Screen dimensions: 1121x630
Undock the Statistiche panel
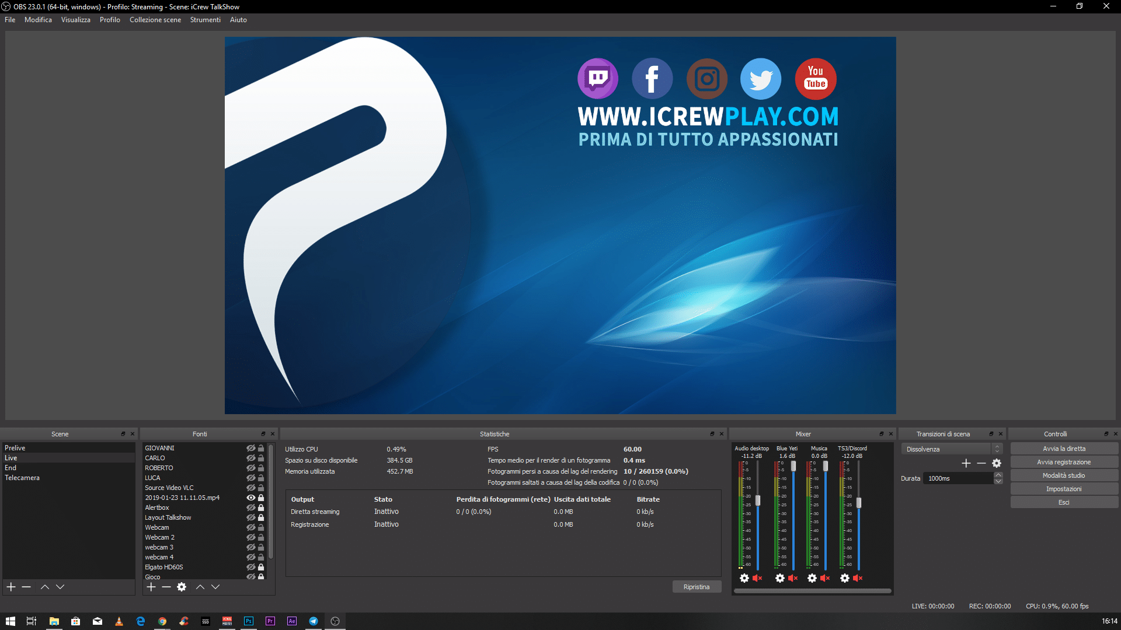712,434
